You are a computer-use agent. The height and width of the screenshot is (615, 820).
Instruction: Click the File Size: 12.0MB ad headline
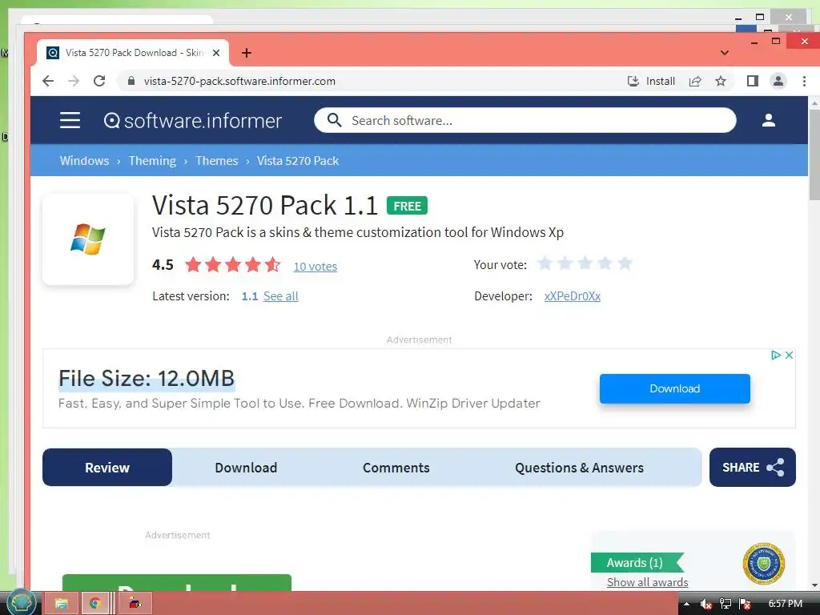click(147, 379)
